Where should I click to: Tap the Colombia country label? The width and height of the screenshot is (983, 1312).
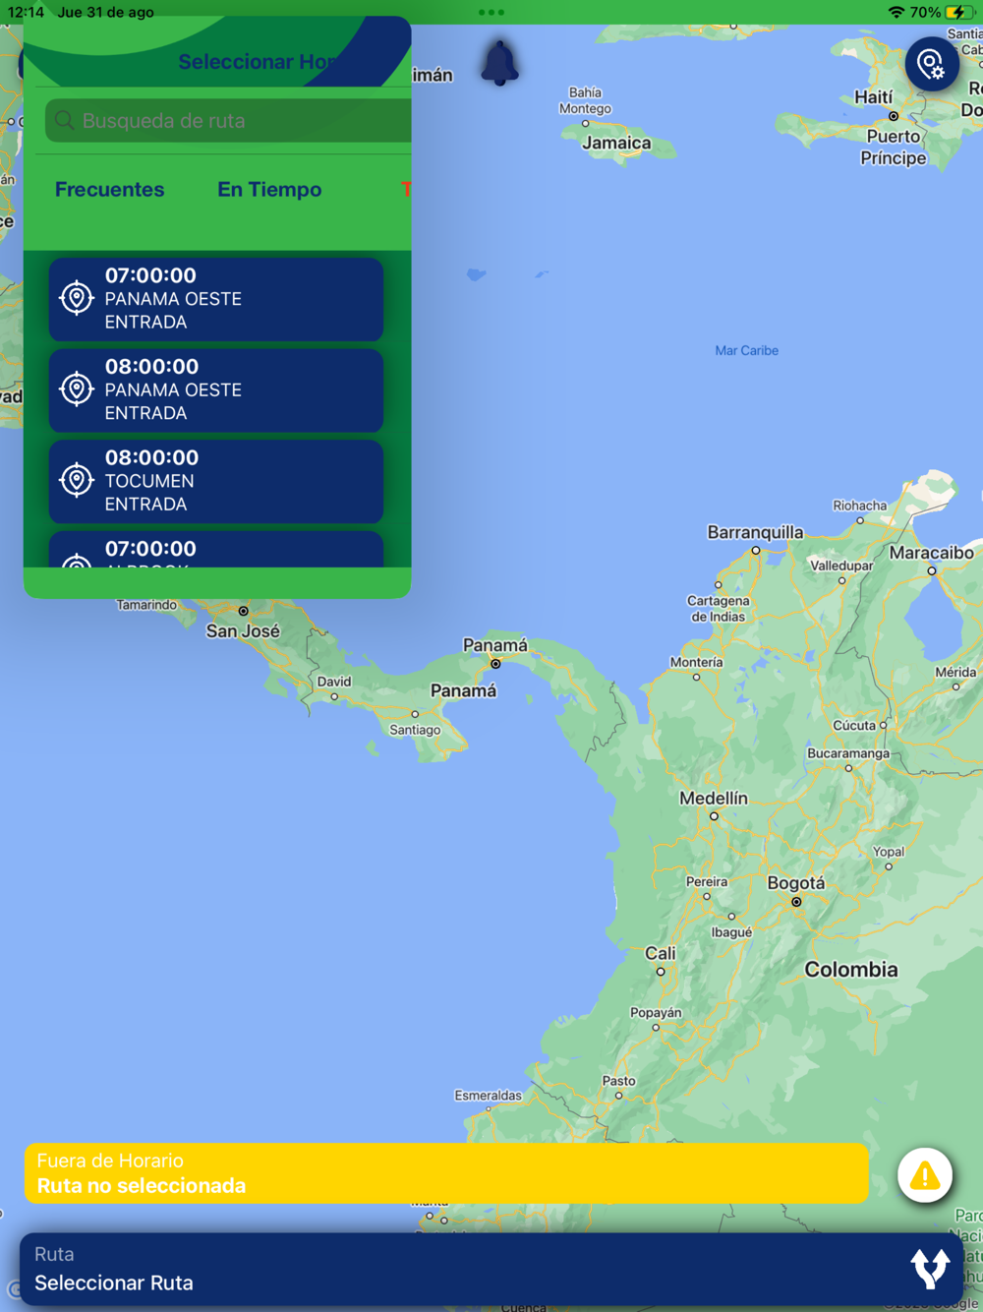tap(851, 969)
